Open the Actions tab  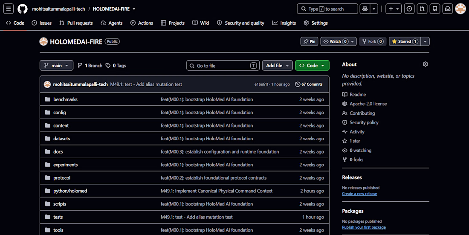[x=142, y=23]
